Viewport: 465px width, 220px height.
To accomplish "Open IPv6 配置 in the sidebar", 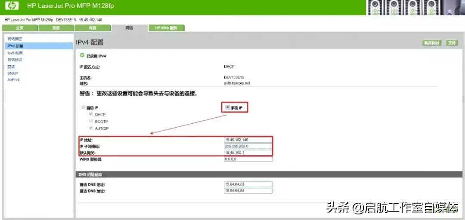I will coord(15,53).
